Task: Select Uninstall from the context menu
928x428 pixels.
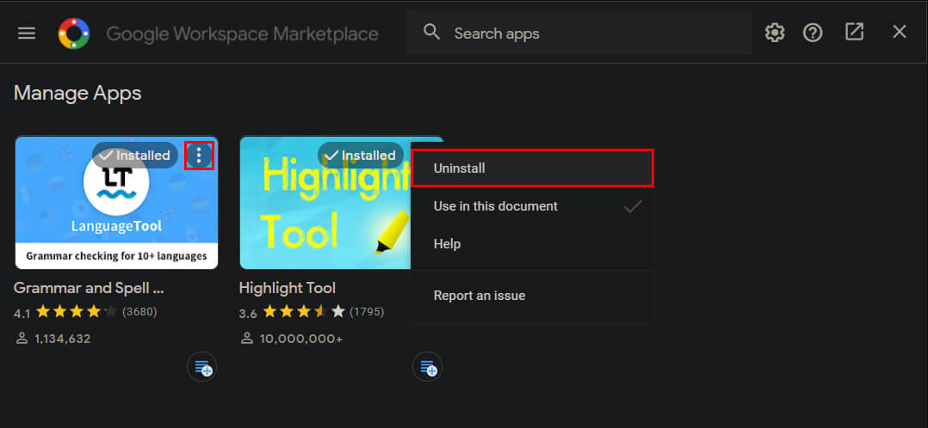Action: (x=532, y=168)
